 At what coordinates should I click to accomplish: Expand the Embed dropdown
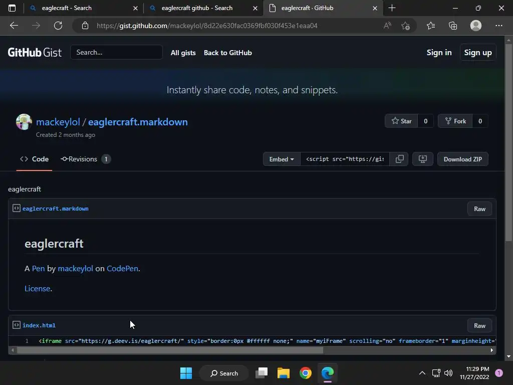pyautogui.click(x=282, y=159)
